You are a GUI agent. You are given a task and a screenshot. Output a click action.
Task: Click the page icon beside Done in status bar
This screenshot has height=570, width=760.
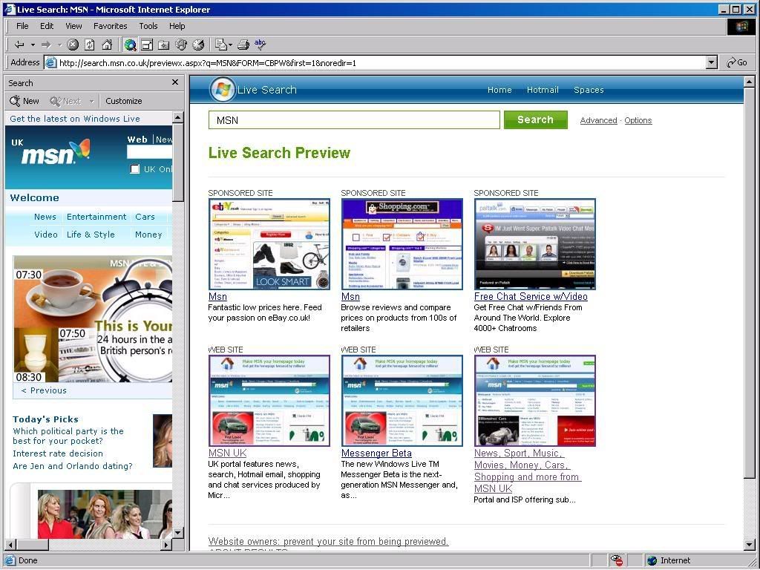point(10,561)
